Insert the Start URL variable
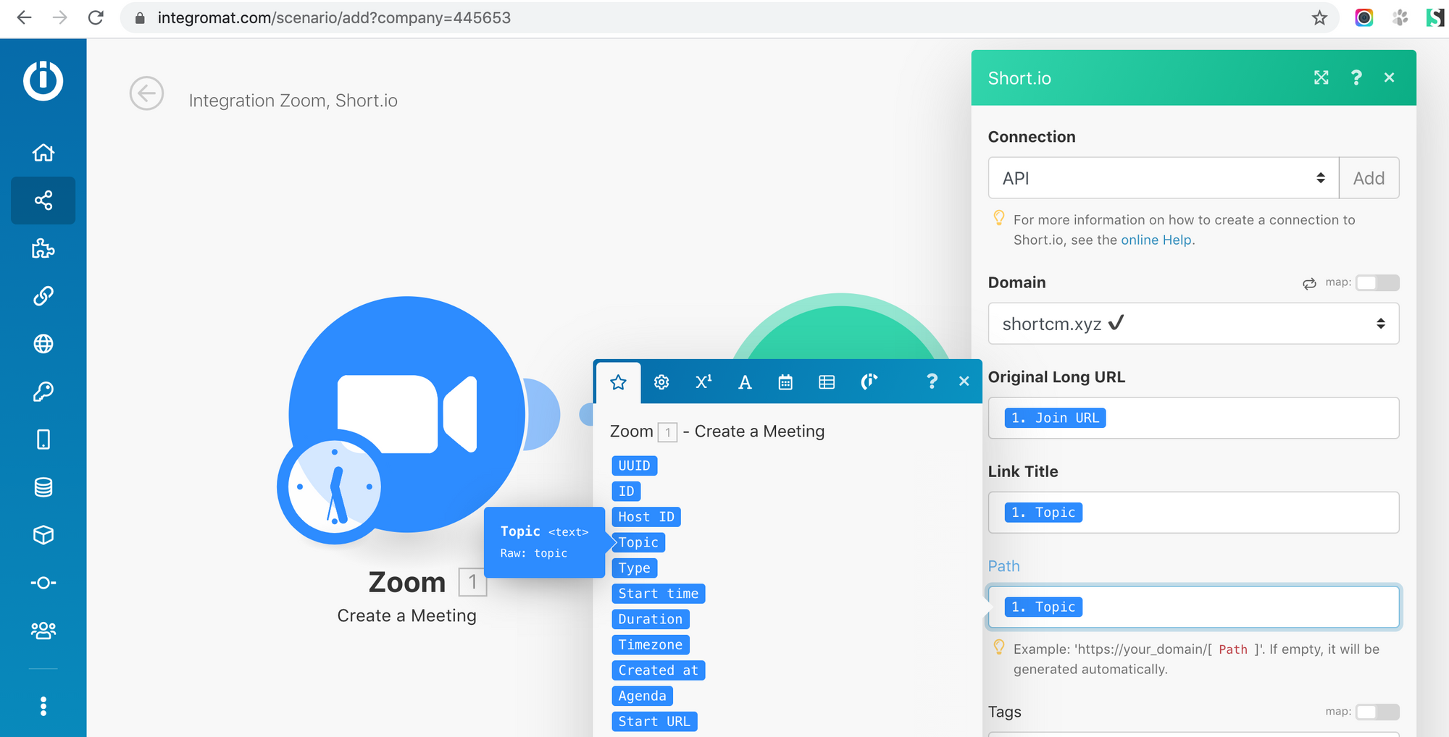The image size is (1449, 737). click(655, 722)
